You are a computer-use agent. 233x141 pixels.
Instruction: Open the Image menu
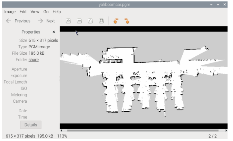click(x=10, y=12)
